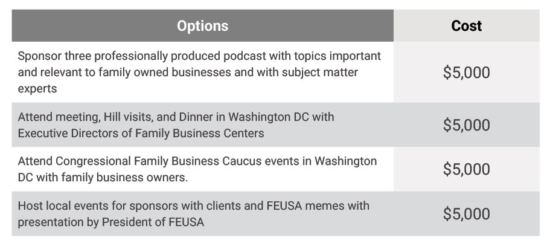Image resolution: width=553 pixels, height=249 pixels.
Task: Click the words 'subject matter experts'
Action: point(188,80)
